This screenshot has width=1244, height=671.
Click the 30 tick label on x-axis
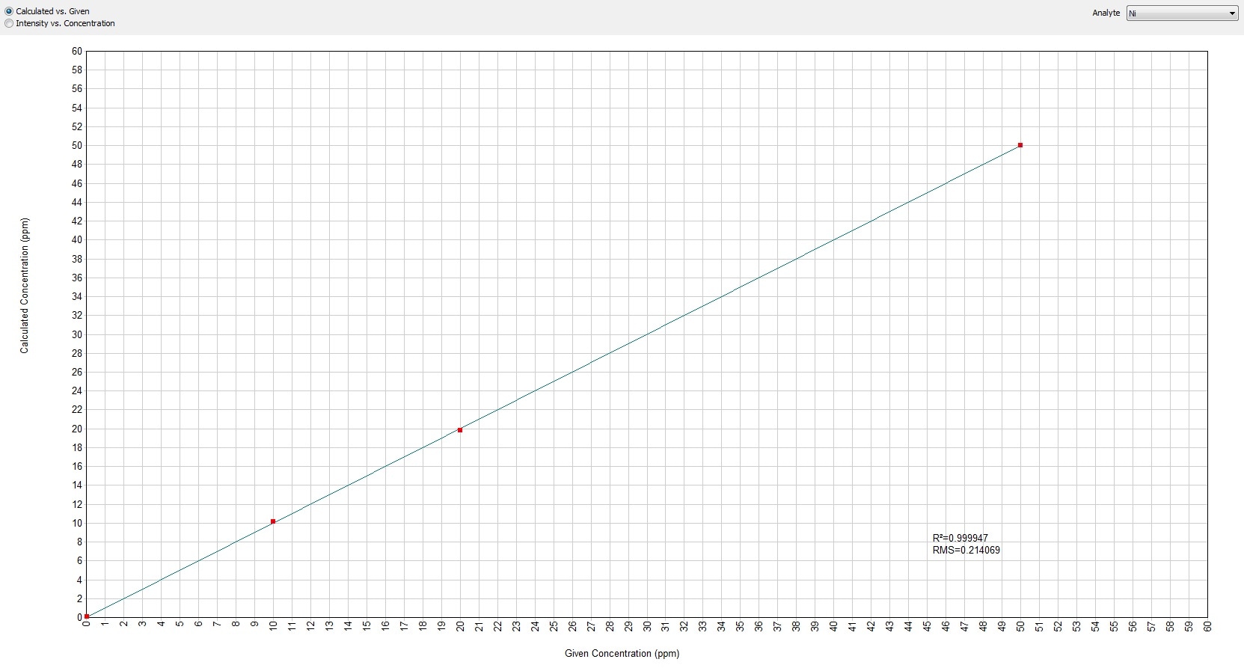pyautogui.click(x=647, y=627)
